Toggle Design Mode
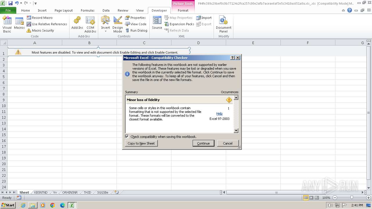 pos(118,24)
